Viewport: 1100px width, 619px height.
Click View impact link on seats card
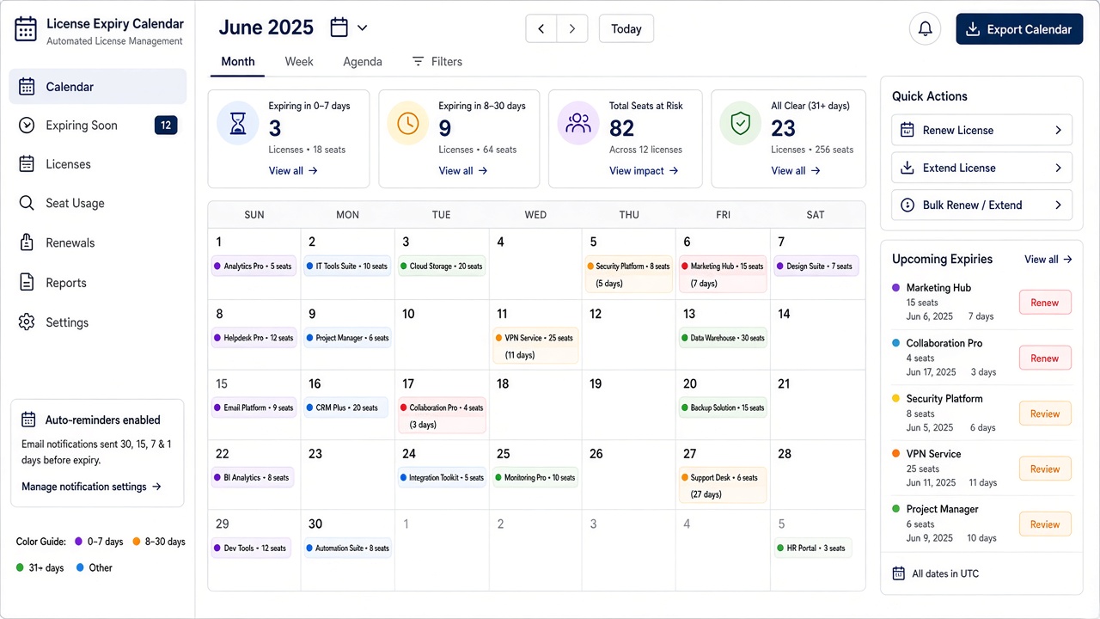coord(644,171)
